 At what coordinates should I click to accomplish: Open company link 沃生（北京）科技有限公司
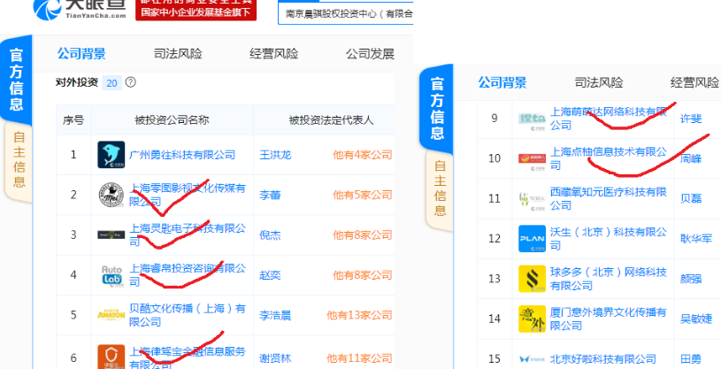pos(609,238)
